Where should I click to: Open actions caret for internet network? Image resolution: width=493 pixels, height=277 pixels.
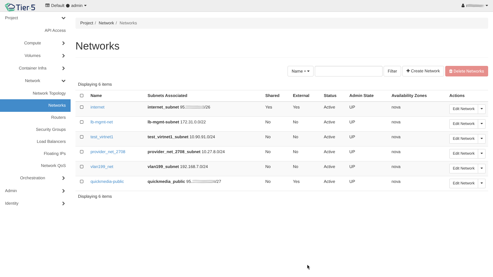[x=481, y=109]
